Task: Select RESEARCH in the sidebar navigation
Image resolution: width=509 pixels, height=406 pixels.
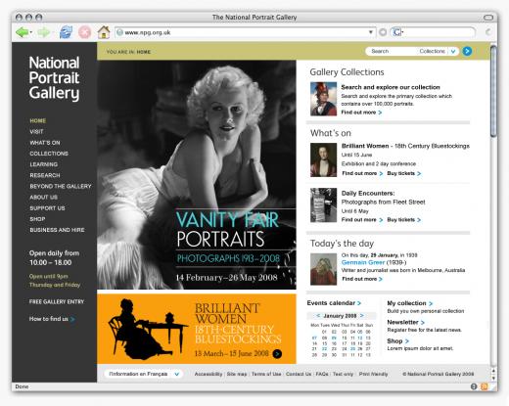Action: [45, 175]
